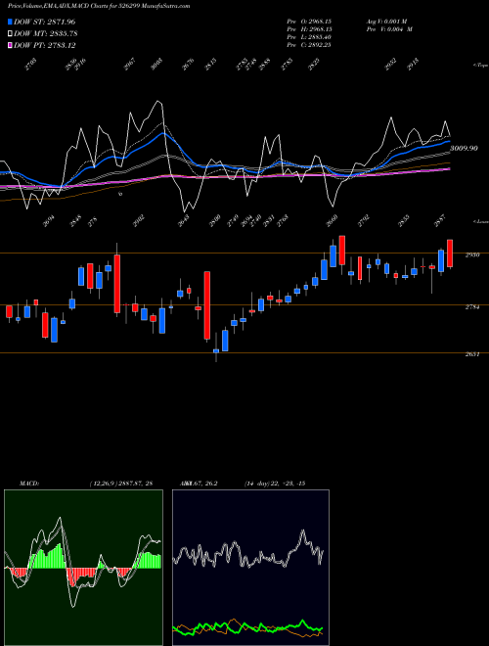
Task: Click the chart title mentioning MunafaSutra.com
Action: tap(99, 7)
